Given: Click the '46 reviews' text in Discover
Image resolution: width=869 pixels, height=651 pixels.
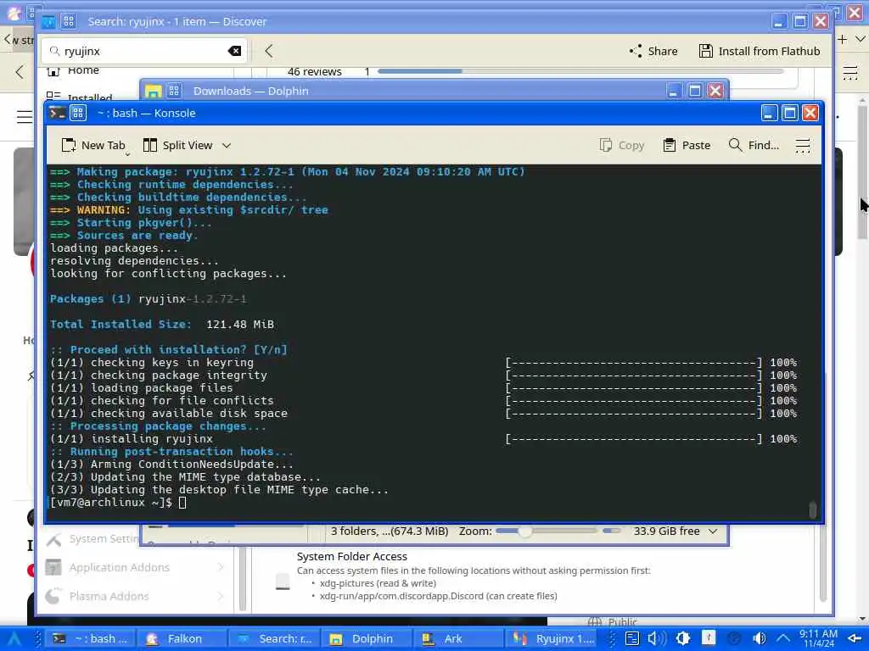Looking at the screenshot, I should coord(314,71).
